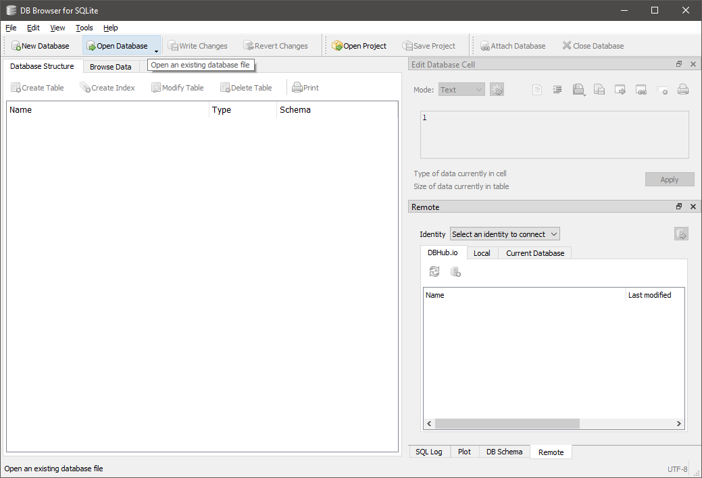Switch to the Browse Data tab

coord(111,67)
